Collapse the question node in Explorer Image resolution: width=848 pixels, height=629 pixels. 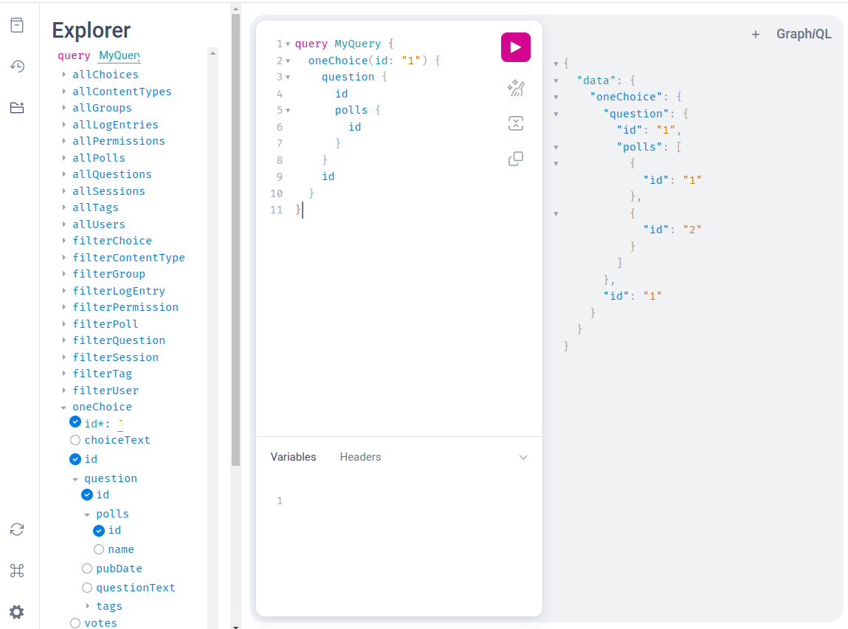click(x=76, y=479)
